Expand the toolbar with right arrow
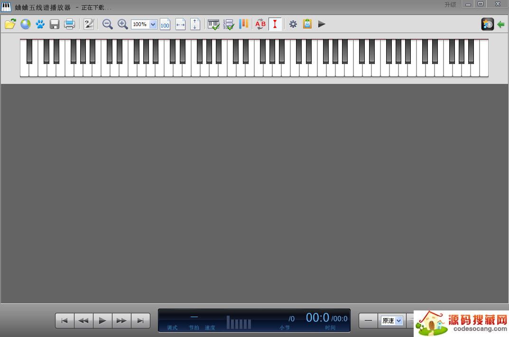 pyautogui.click(x=322, y=24)
